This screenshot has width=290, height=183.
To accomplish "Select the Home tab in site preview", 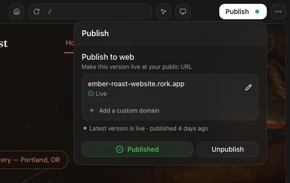I will [70, 43].
